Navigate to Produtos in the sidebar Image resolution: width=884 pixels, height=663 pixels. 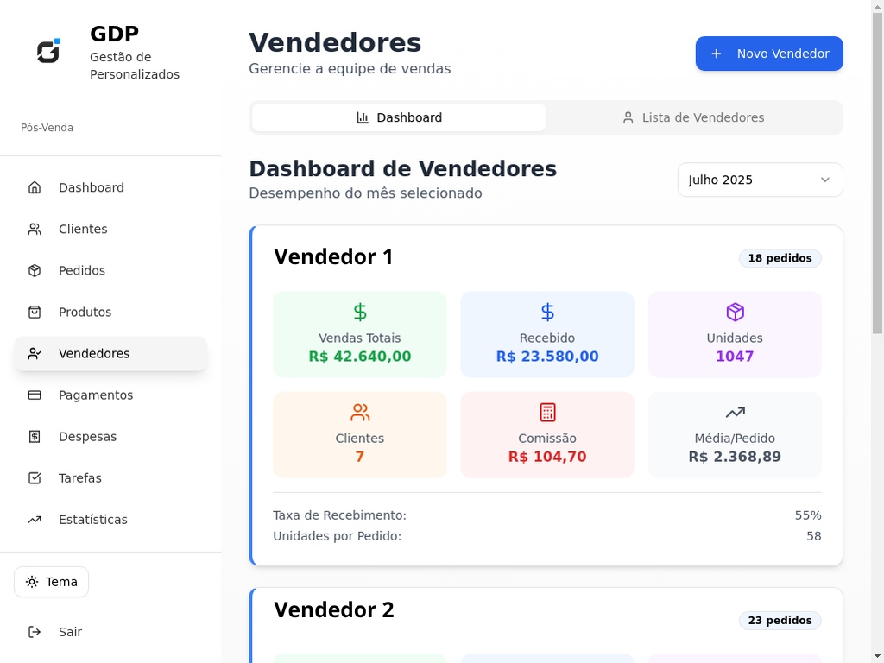click(110, 312)
